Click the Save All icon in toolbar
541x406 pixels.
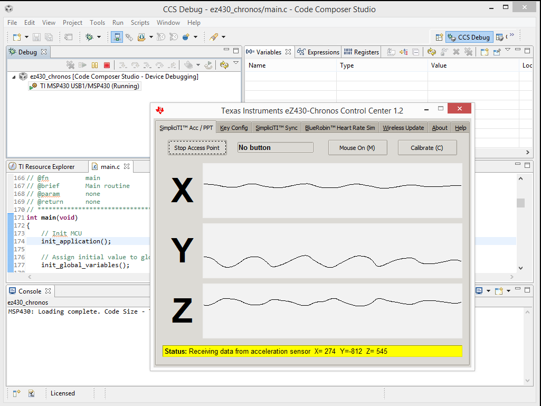(x=49, y=37)
